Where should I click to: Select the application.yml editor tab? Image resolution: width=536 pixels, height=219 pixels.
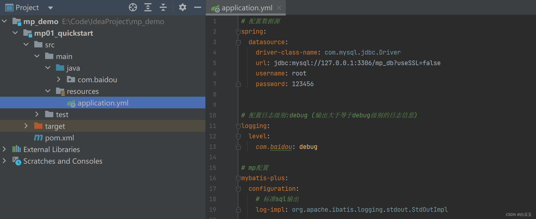click(246, 8)
